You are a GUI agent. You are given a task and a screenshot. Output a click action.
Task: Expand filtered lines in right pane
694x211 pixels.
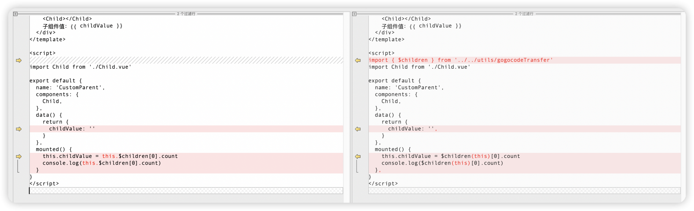pos(354,14)
